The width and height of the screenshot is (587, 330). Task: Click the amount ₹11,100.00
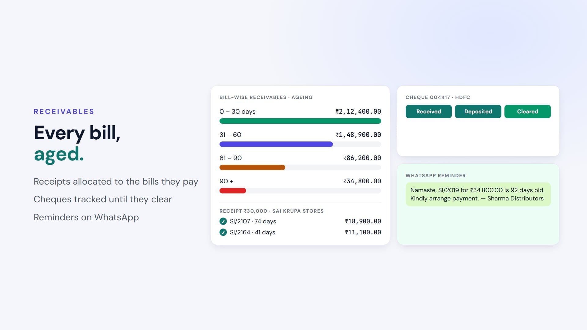363,232
